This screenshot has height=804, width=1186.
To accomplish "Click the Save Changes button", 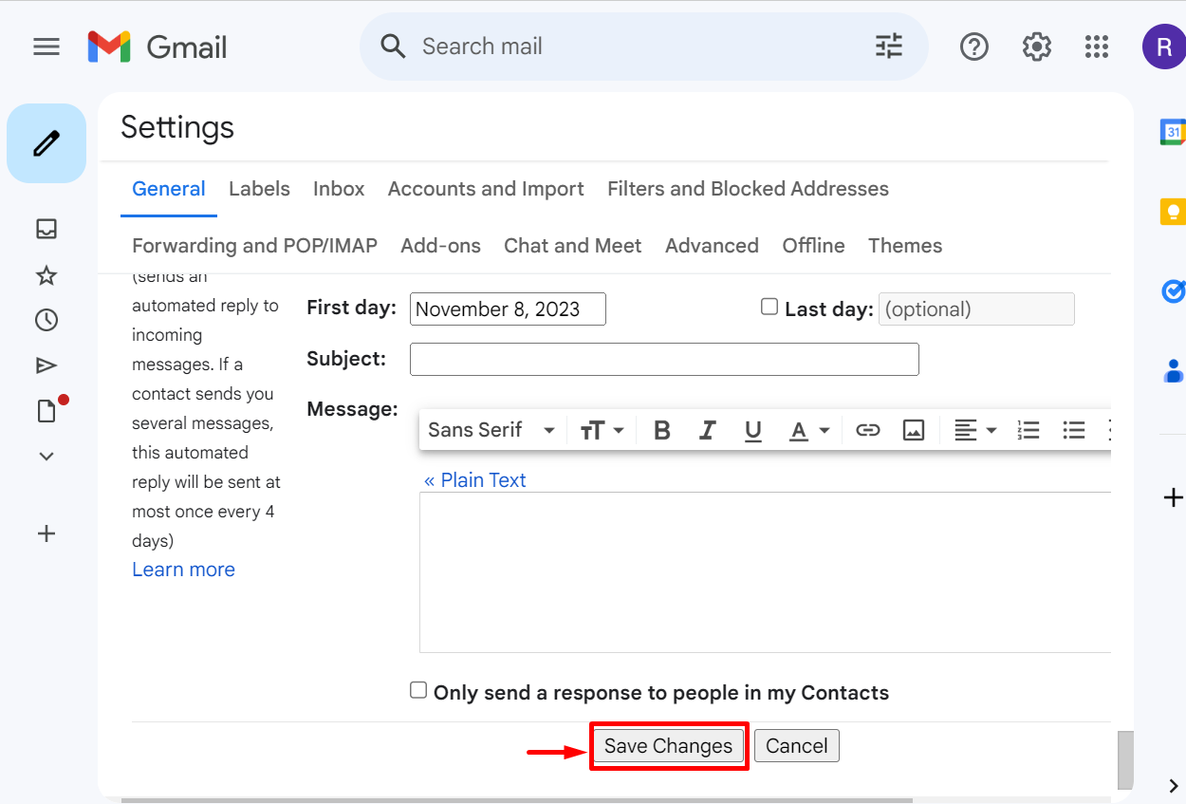I will pos(668,746).
